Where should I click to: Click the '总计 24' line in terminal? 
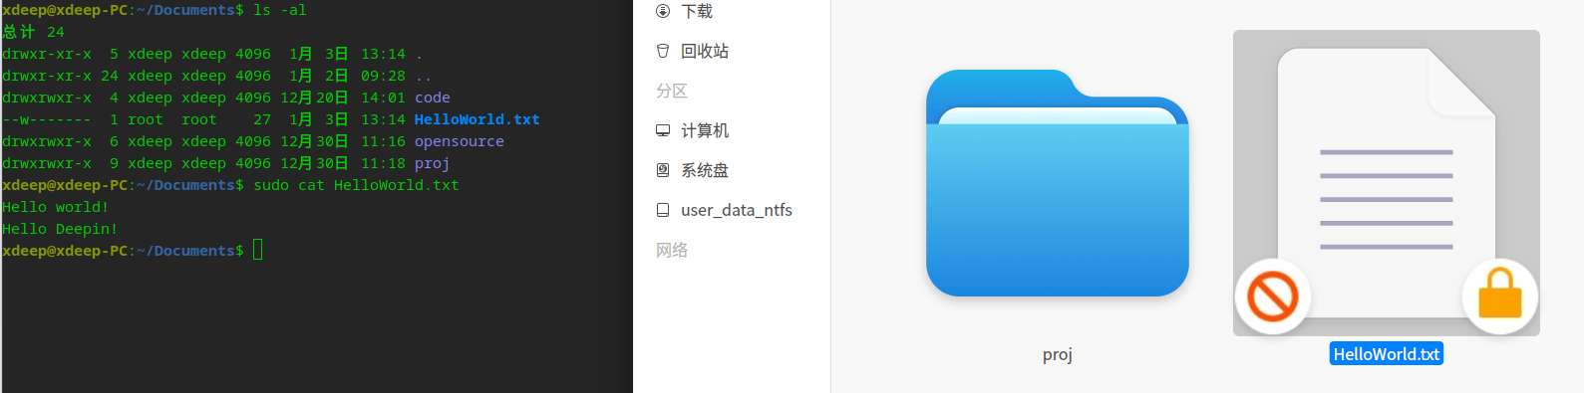coord(33,32)
